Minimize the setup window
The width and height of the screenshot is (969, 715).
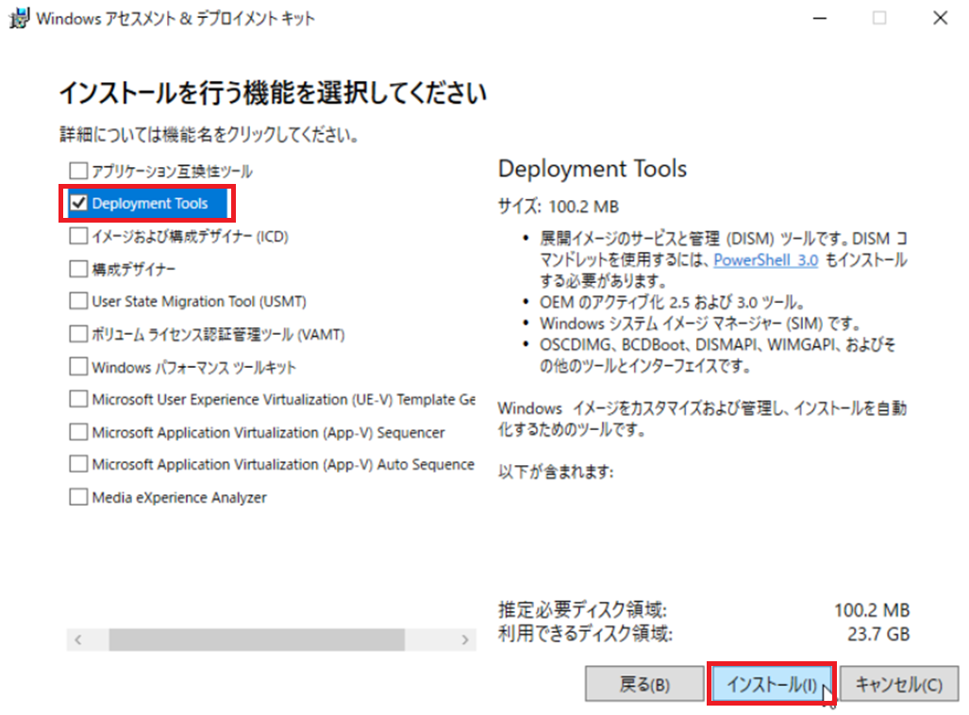point(819,19)
